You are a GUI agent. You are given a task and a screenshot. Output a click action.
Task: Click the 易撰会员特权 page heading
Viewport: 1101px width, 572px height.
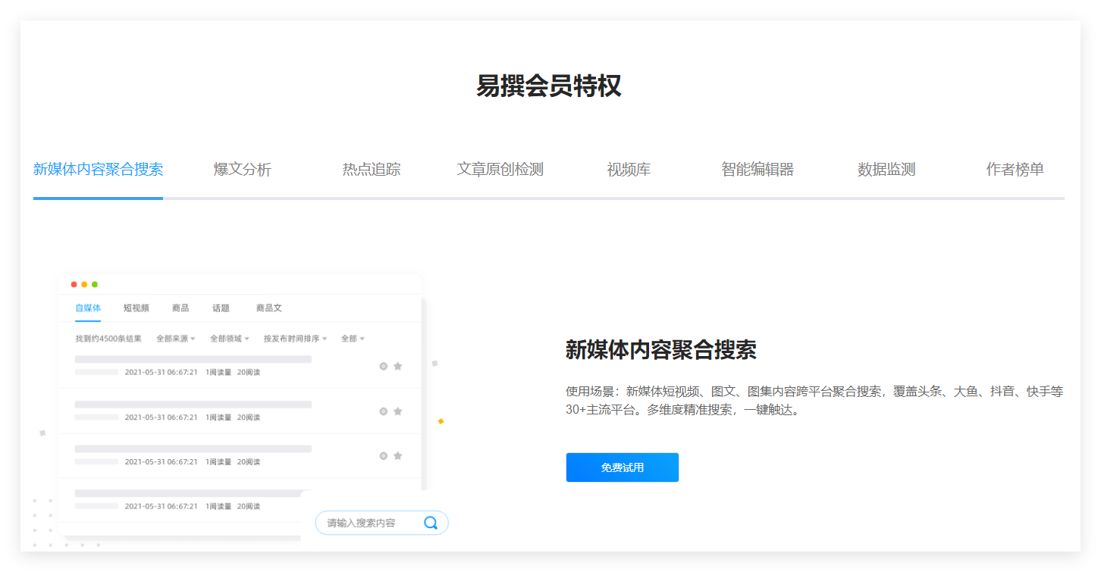549,86
